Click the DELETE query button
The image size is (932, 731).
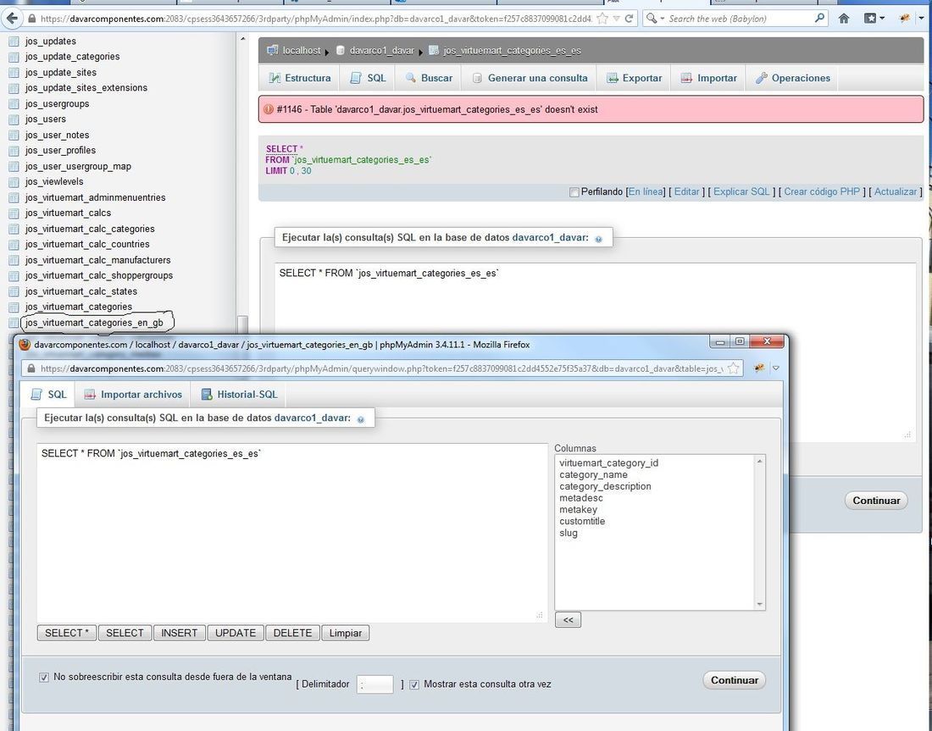292,633
